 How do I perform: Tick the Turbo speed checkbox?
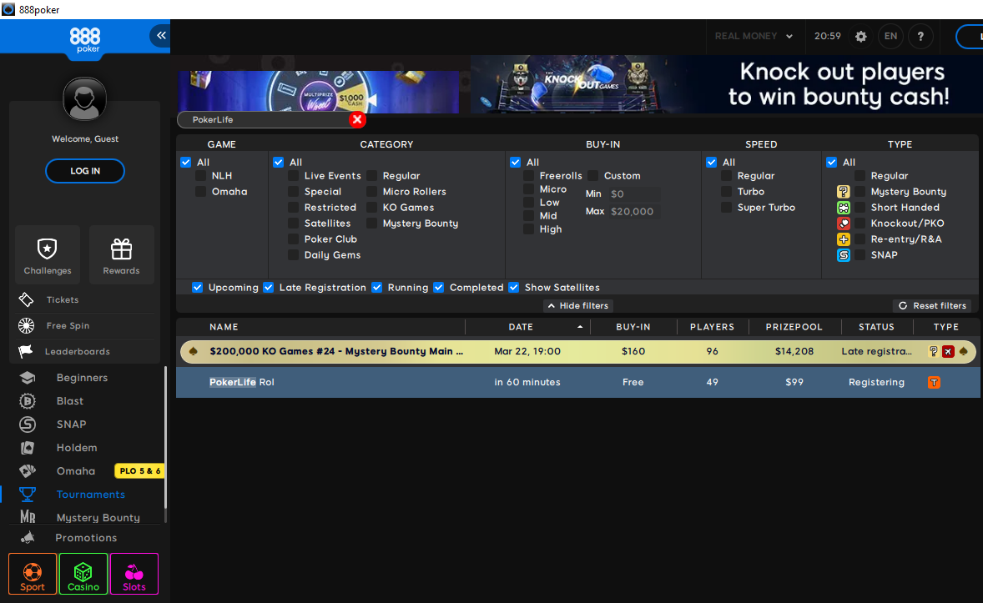[x=727, y=192]
